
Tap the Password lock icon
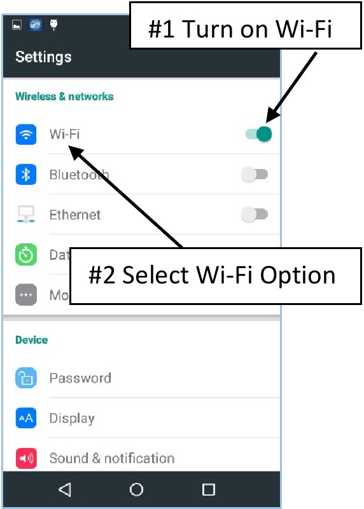tap(26, 378)
